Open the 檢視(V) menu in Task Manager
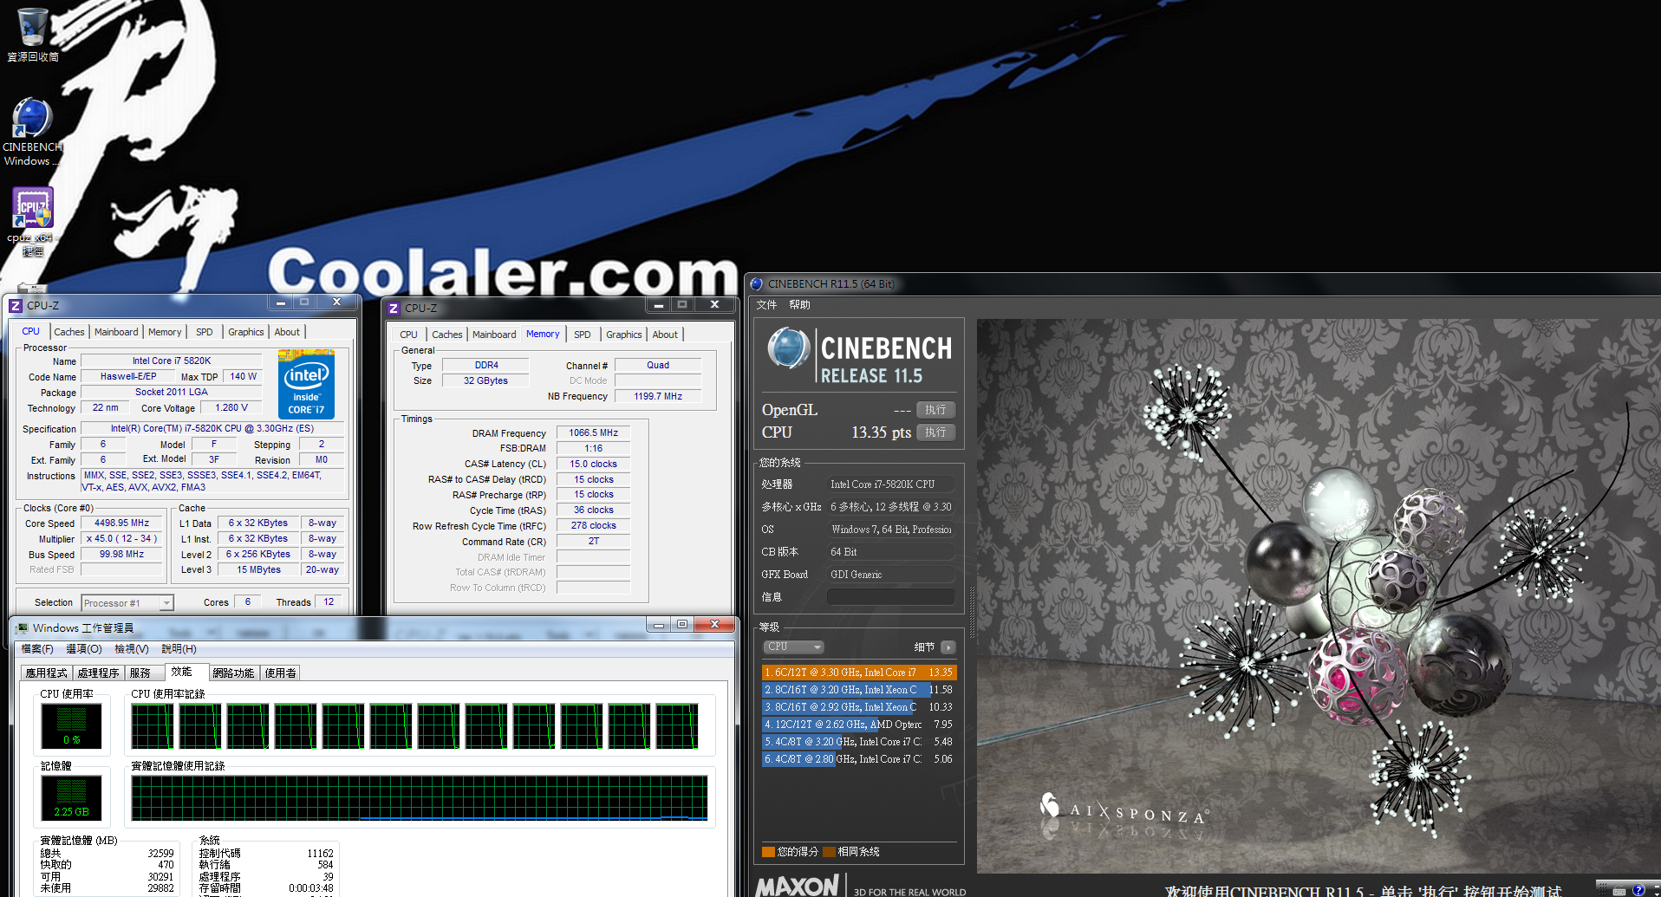The height and width of the screenshot is (897, 1661). point(132,649)
